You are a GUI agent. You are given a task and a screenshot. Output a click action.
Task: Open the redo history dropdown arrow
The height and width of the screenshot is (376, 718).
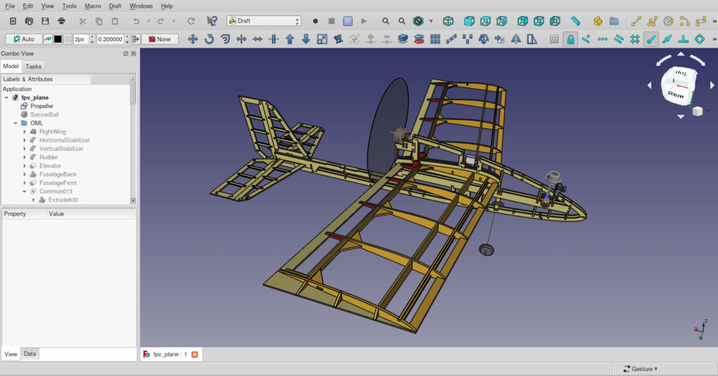(x=174, y=21)
